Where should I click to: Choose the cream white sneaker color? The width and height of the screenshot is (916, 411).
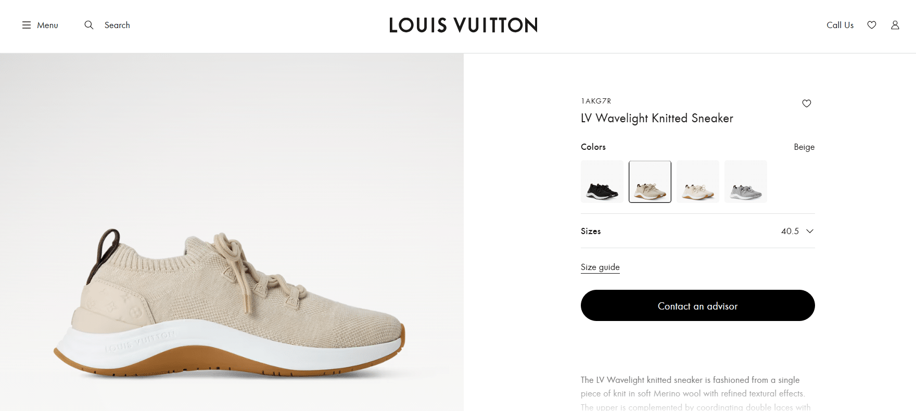[x=698, y=182]
